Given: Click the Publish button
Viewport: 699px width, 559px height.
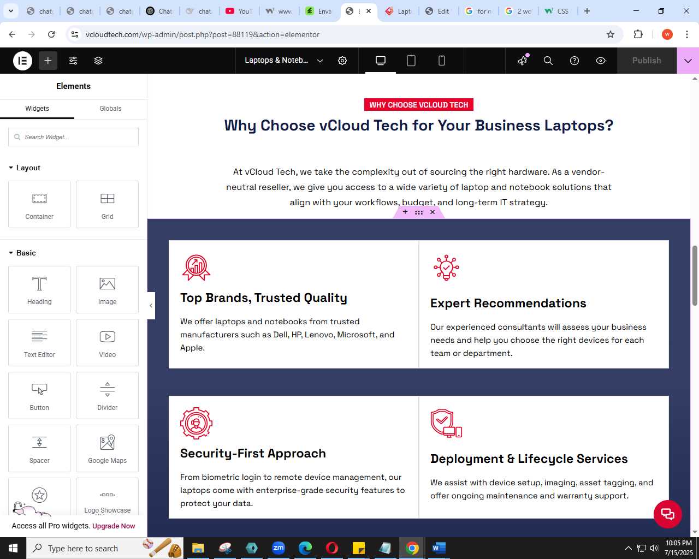Looking at the screenshot, I should click(647, 61).
